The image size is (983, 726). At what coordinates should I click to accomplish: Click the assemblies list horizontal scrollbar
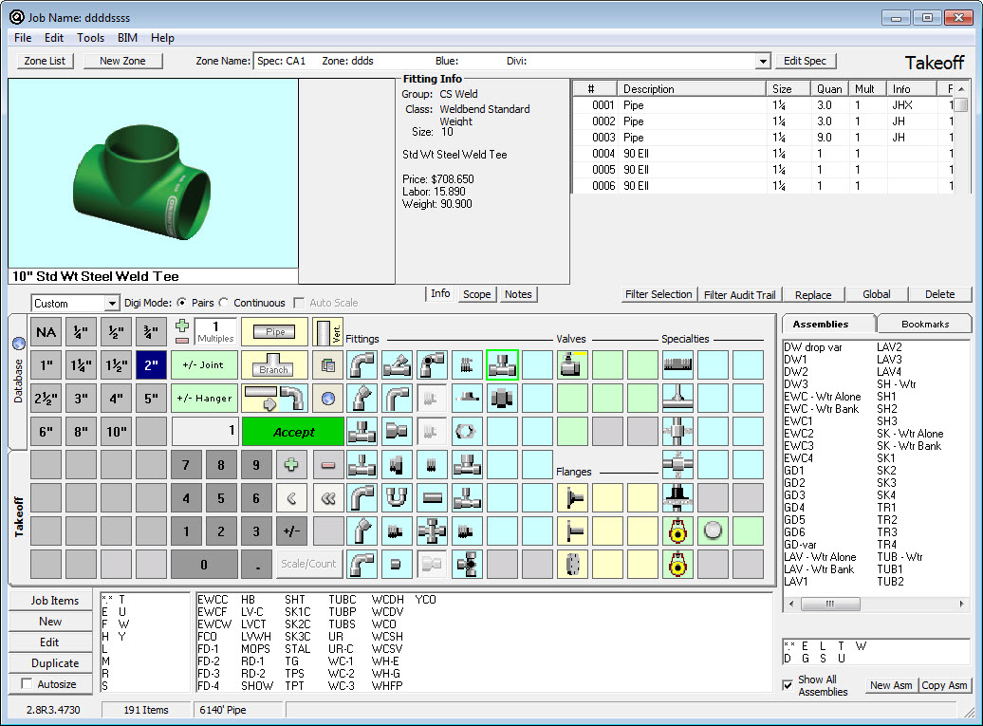[831, 604]
